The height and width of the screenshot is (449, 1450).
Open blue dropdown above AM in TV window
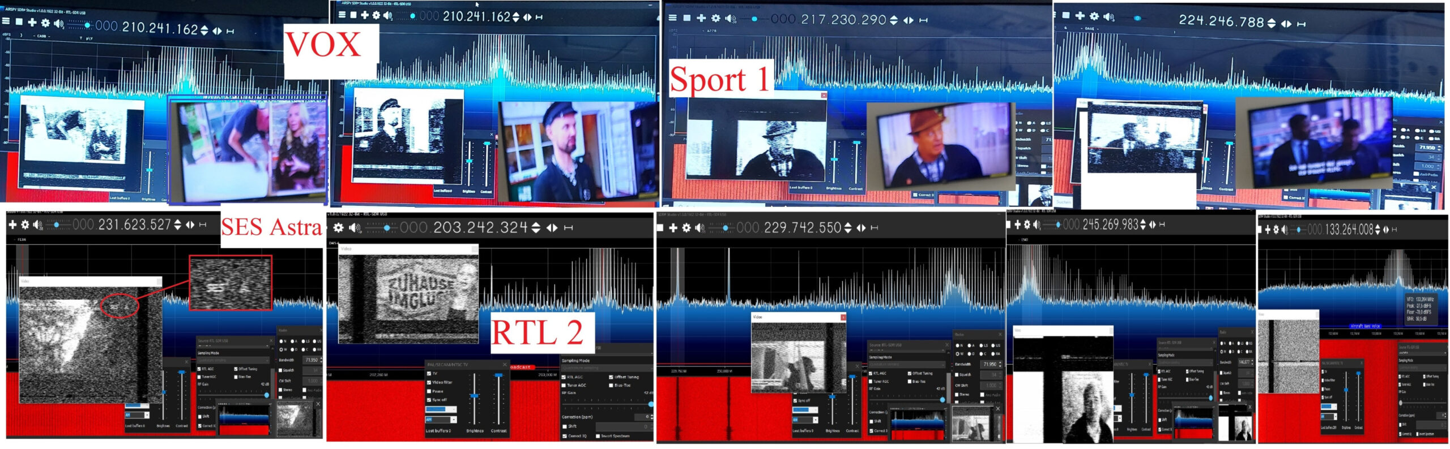coord(441,409)
